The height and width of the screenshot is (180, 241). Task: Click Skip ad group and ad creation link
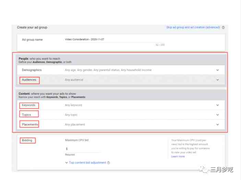[193, 27]
